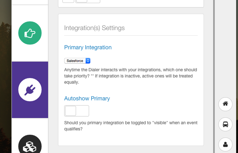Click the Integration(s) Settings title
Viewport: 238px width, 153px height.
pos(94,28)
